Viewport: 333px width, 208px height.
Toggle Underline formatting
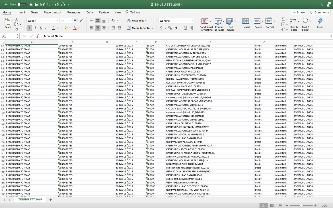(41, 28)
